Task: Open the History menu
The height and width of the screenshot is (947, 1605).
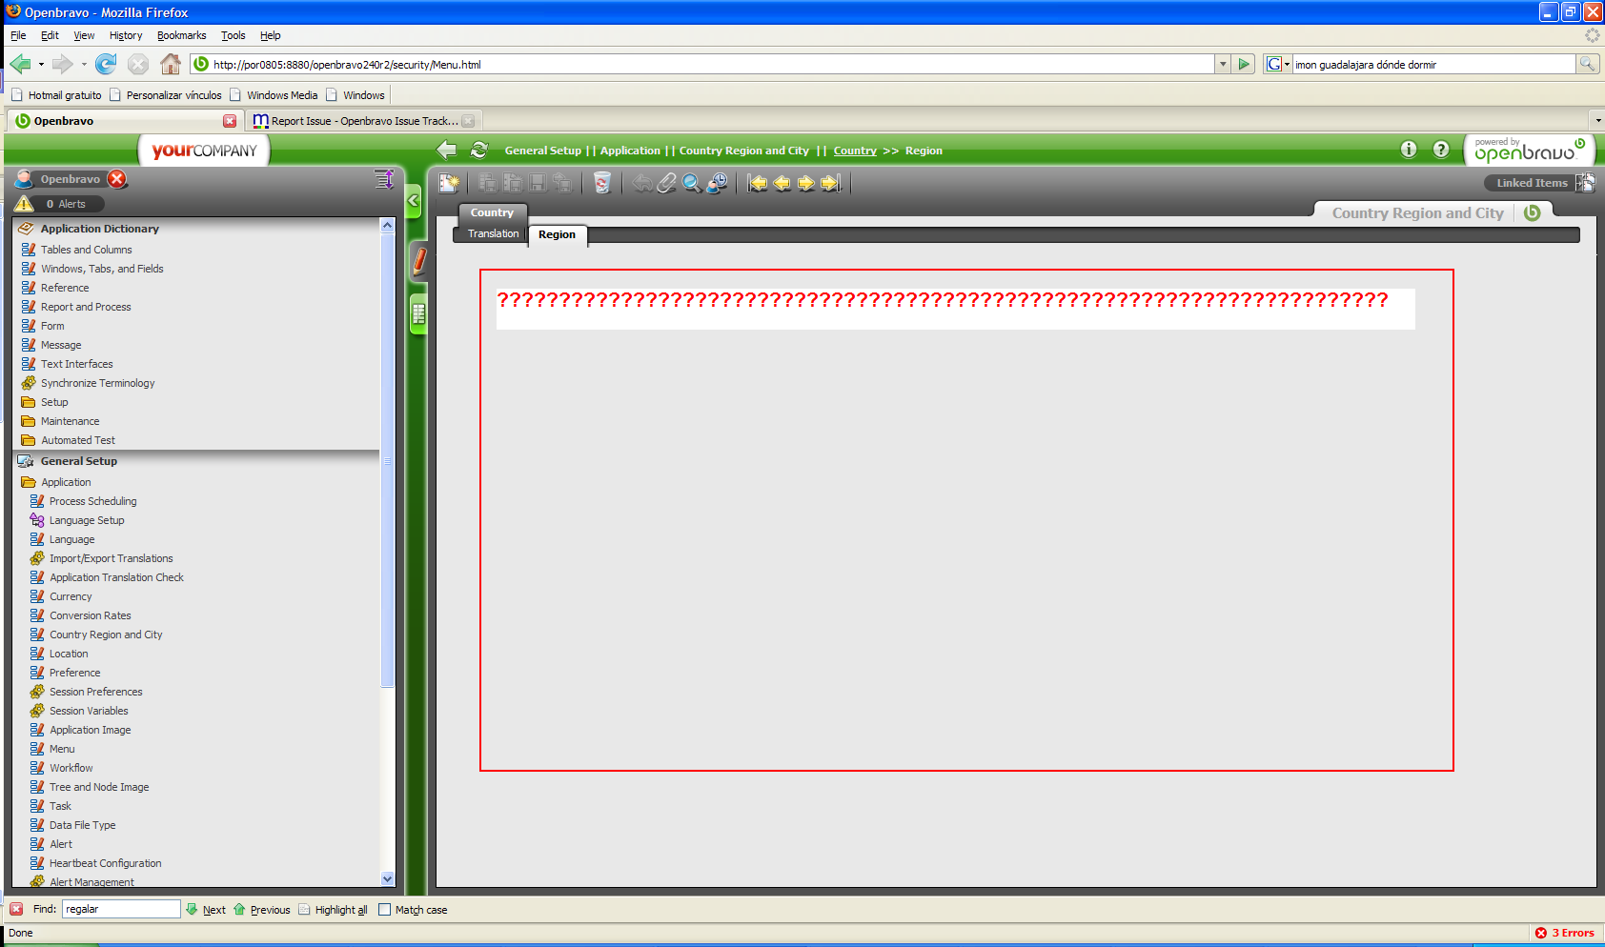Action: pyautogui.click(x=125, y=35)
